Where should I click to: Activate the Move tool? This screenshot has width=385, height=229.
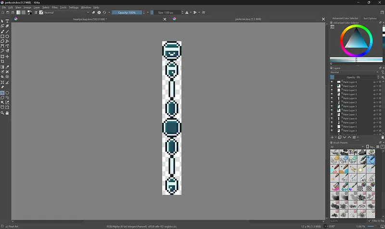(x=7, y=57)
